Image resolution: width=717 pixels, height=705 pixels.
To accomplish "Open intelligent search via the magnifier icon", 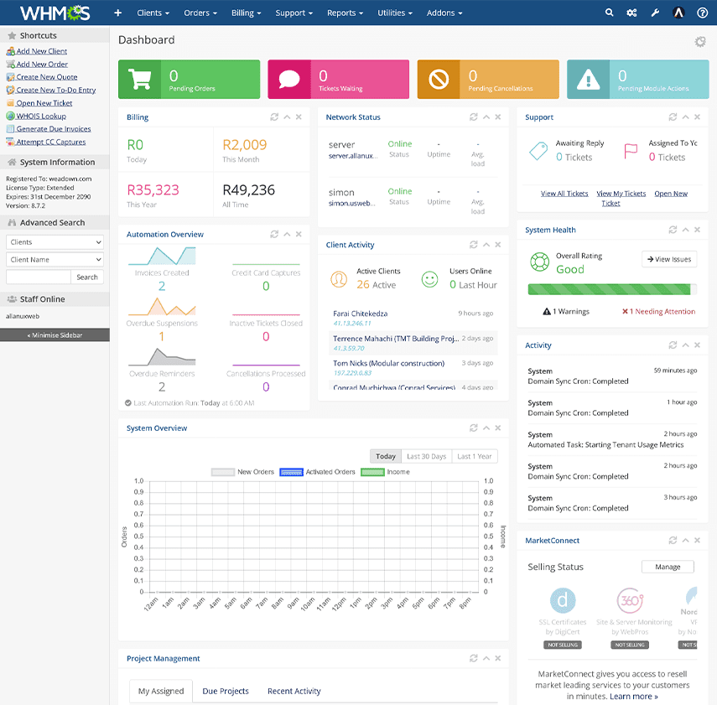I will (x=610, y=13).
